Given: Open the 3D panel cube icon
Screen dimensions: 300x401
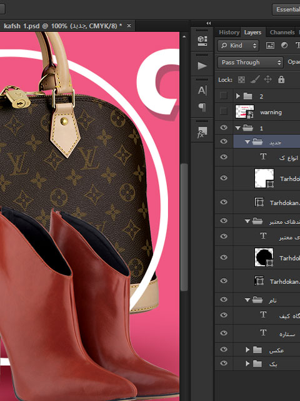Looking at the screenshot, I should pos(202,40).
